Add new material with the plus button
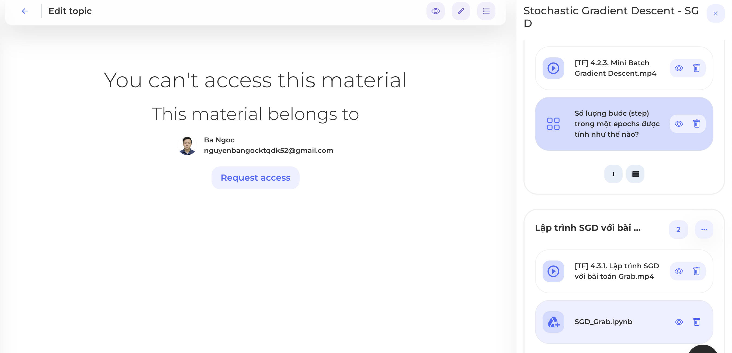The image size is (732, 353). coord(613,174)
